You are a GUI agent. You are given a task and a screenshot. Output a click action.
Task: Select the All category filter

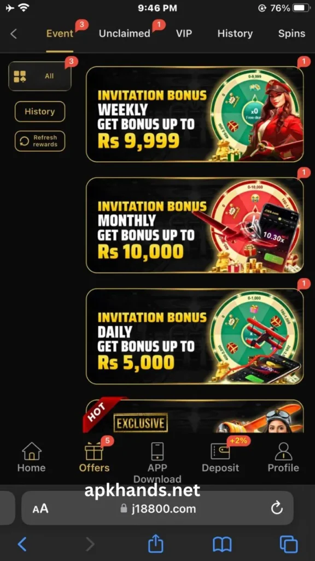(39, 76)
